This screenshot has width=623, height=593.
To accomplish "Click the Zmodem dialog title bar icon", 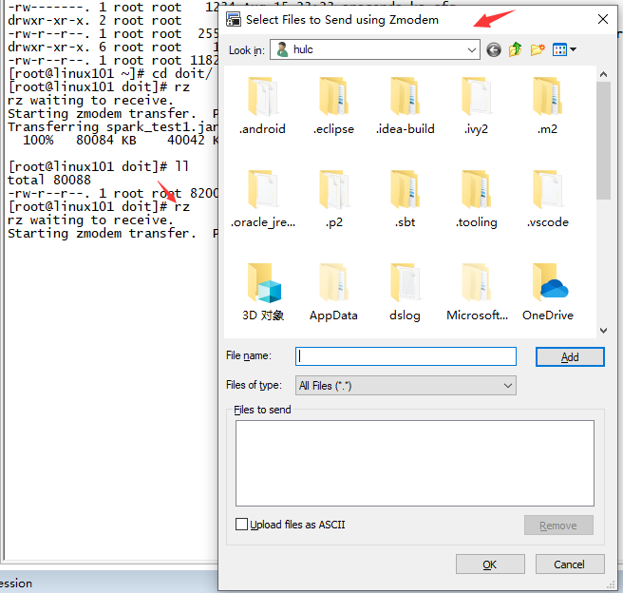I will pos(234,19).
